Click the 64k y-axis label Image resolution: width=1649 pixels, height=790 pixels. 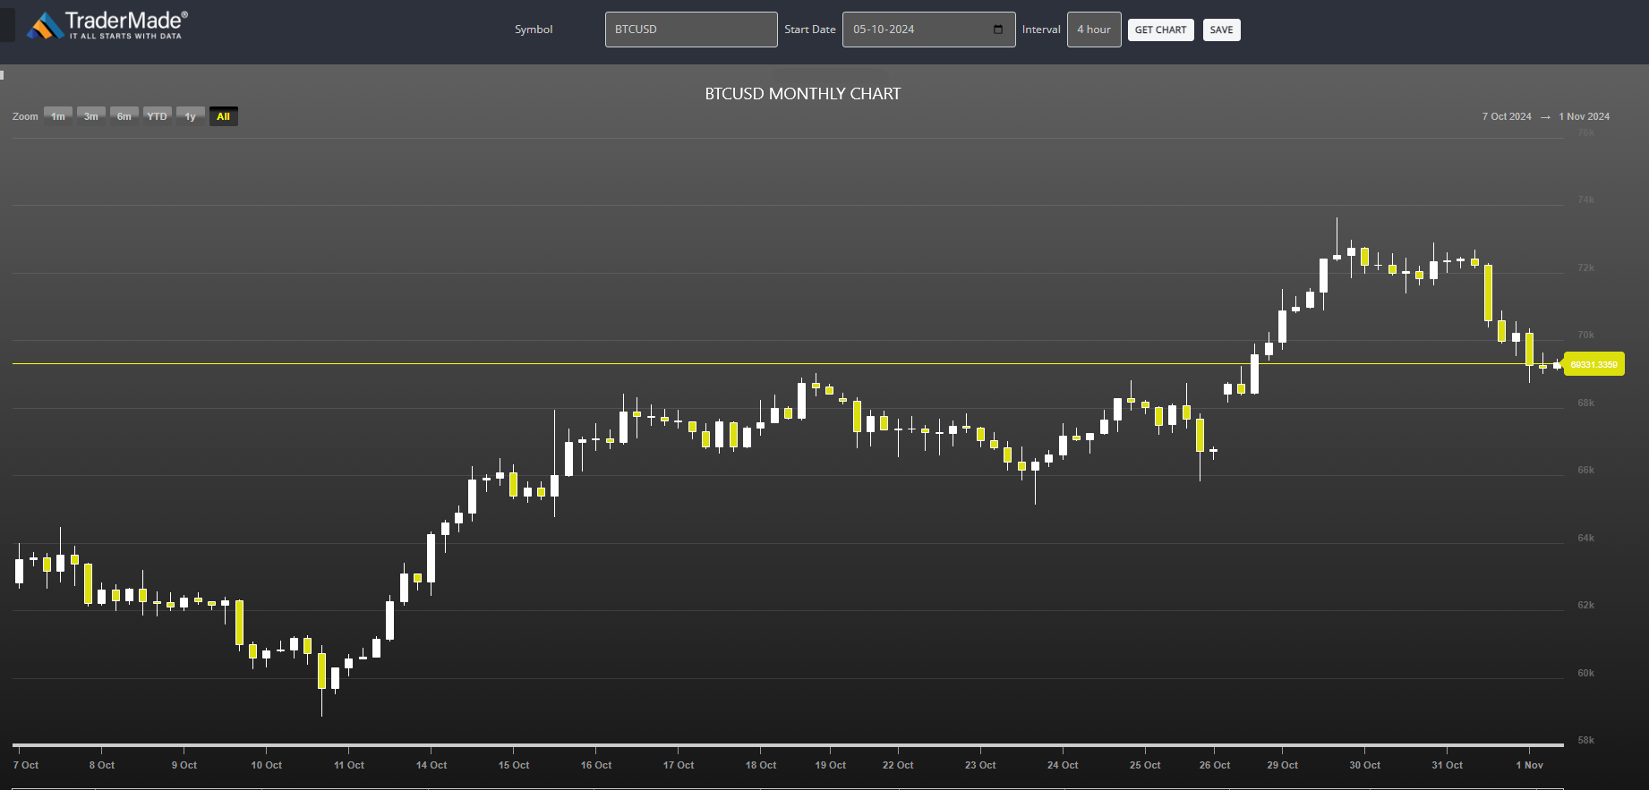[1585, 538]
